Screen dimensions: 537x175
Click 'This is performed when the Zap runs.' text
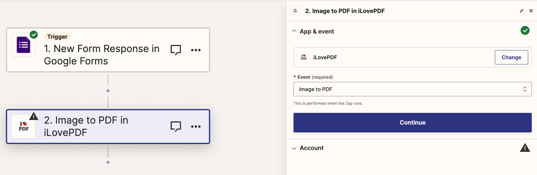[328, 103]
